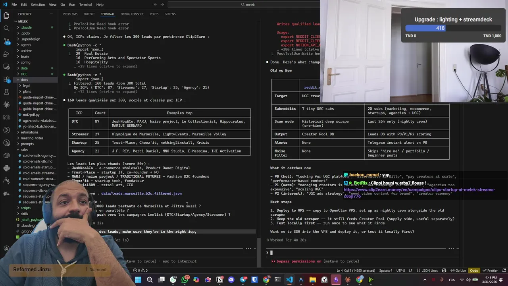Open the Selection menu

point(38,4)
